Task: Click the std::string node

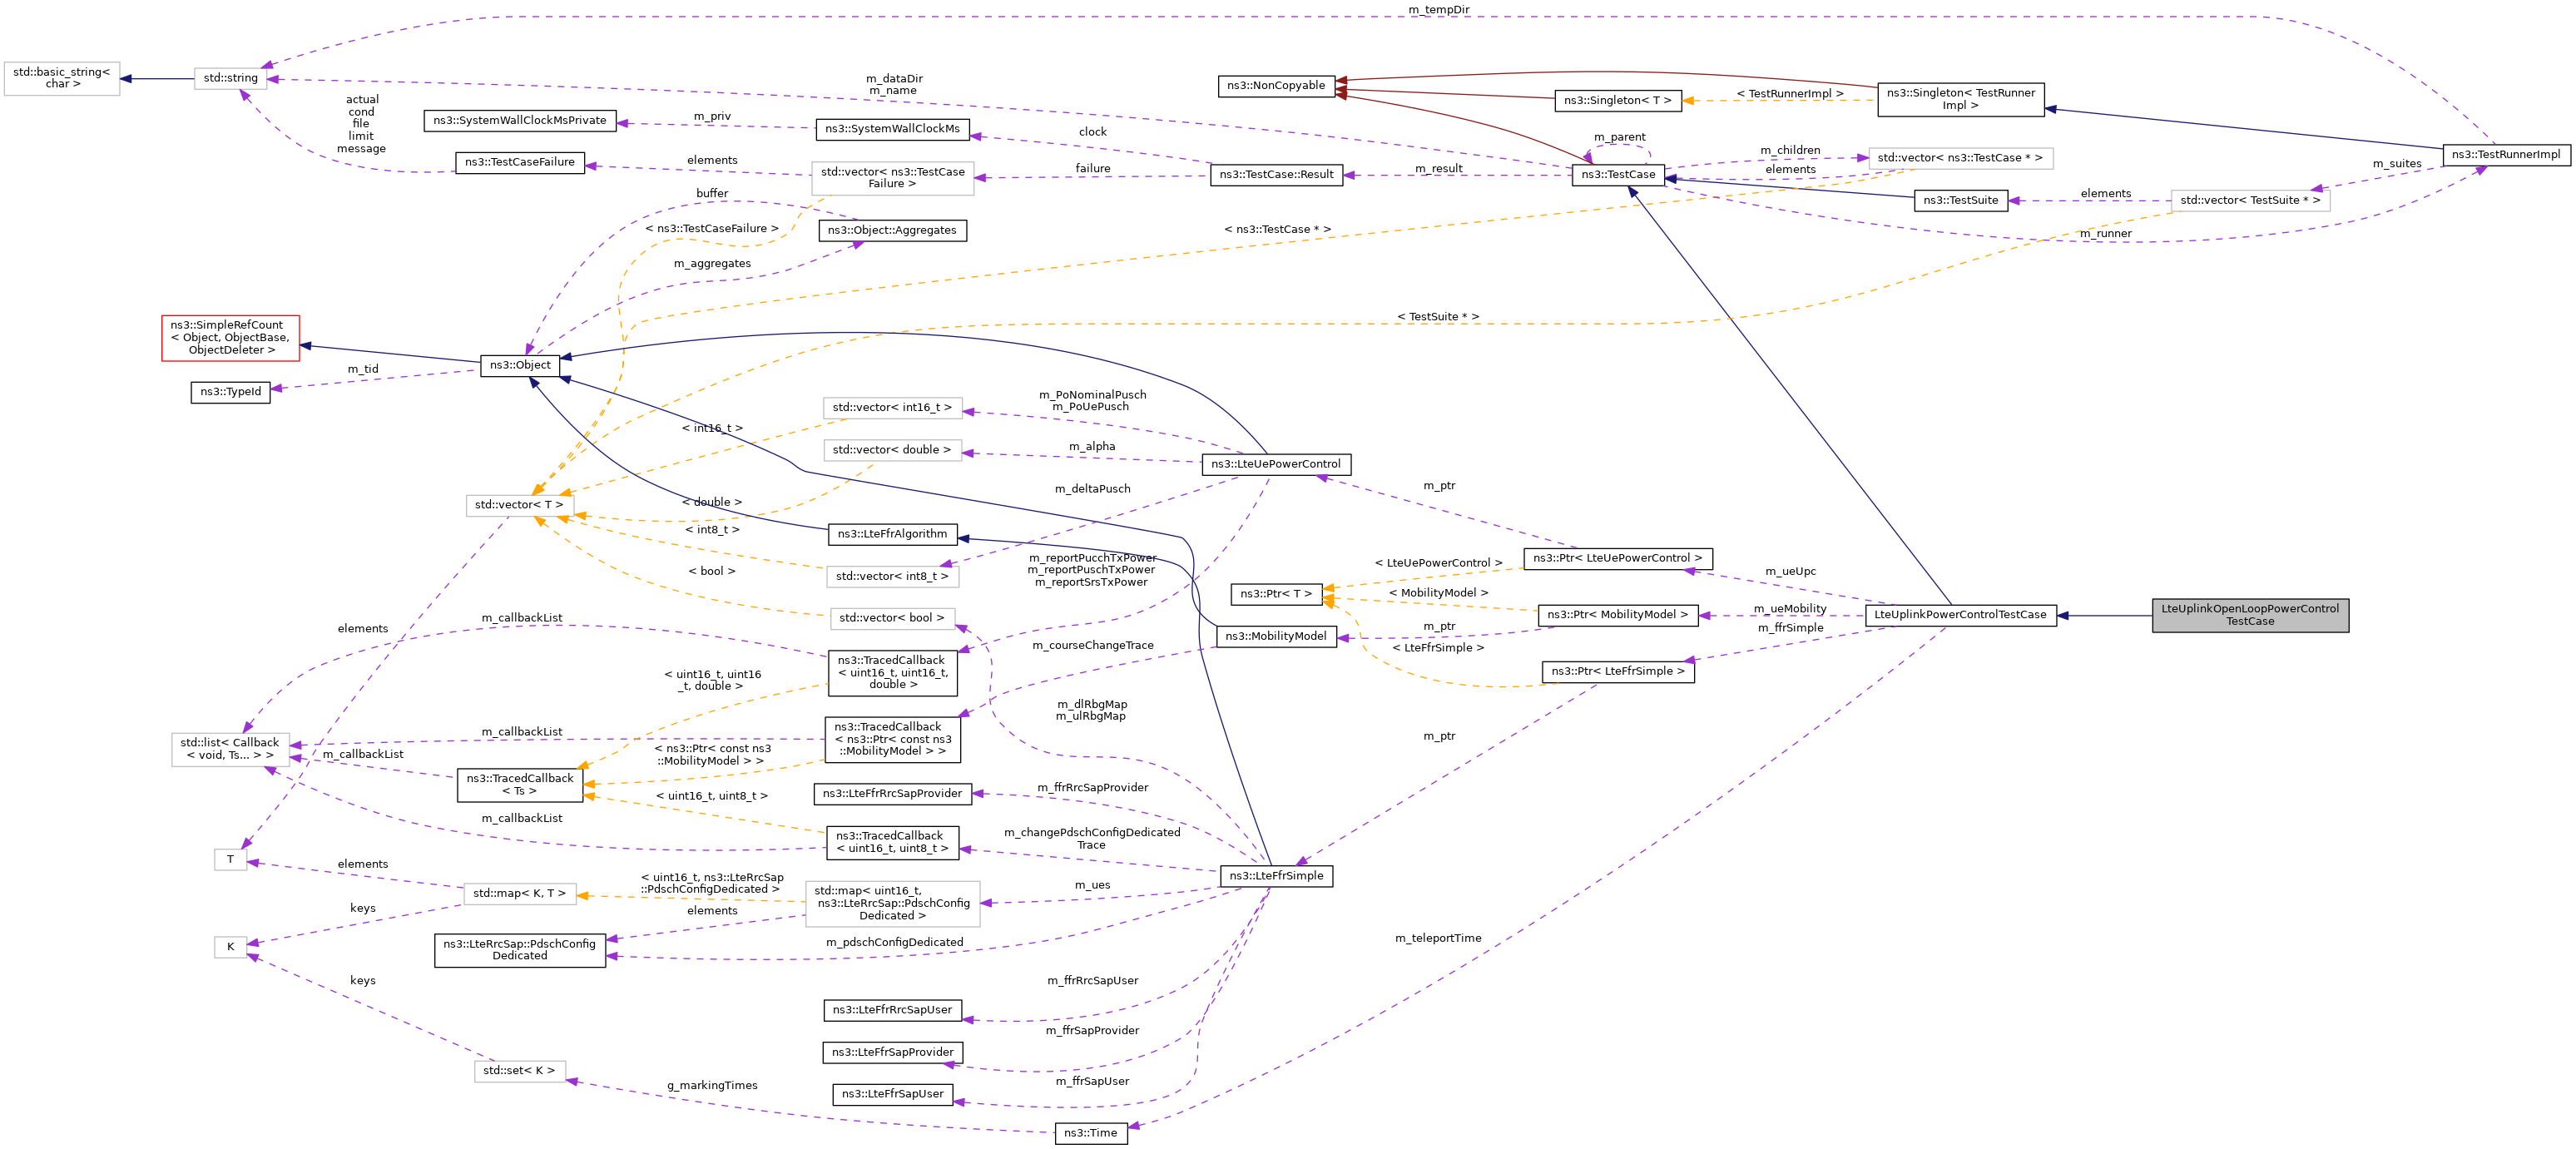Action: point(230,78)
